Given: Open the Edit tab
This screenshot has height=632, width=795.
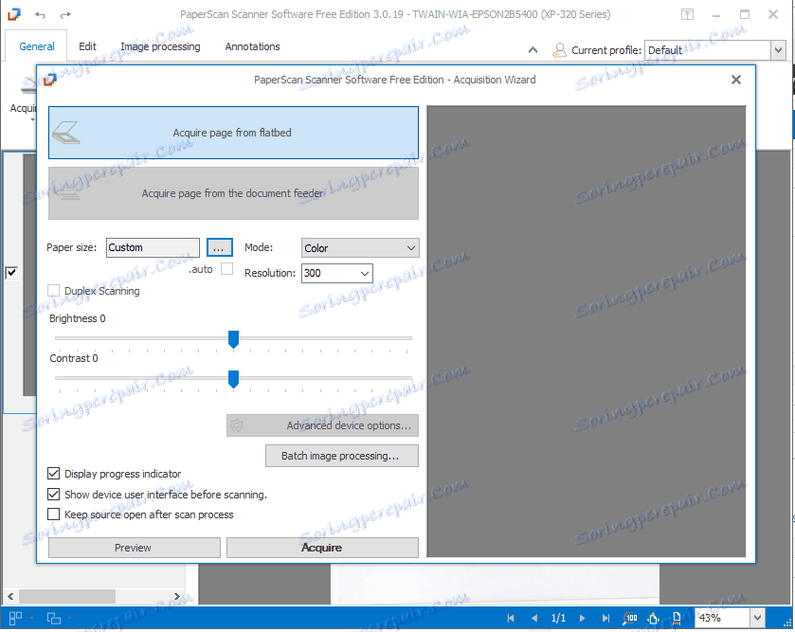Looking at the screenshot, I should pyautogui.click(x=87, y=46).
